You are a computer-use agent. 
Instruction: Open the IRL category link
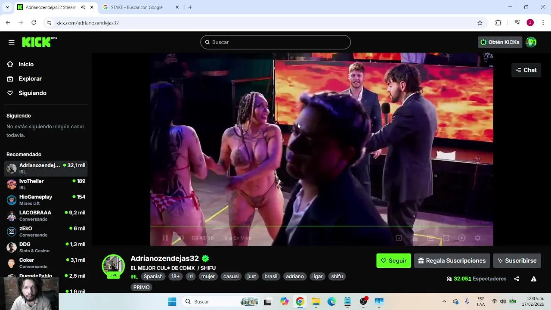point(134,276)
